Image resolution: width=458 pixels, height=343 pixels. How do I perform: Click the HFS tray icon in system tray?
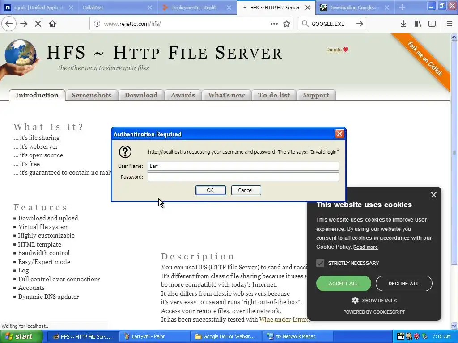tap(401, 336)
